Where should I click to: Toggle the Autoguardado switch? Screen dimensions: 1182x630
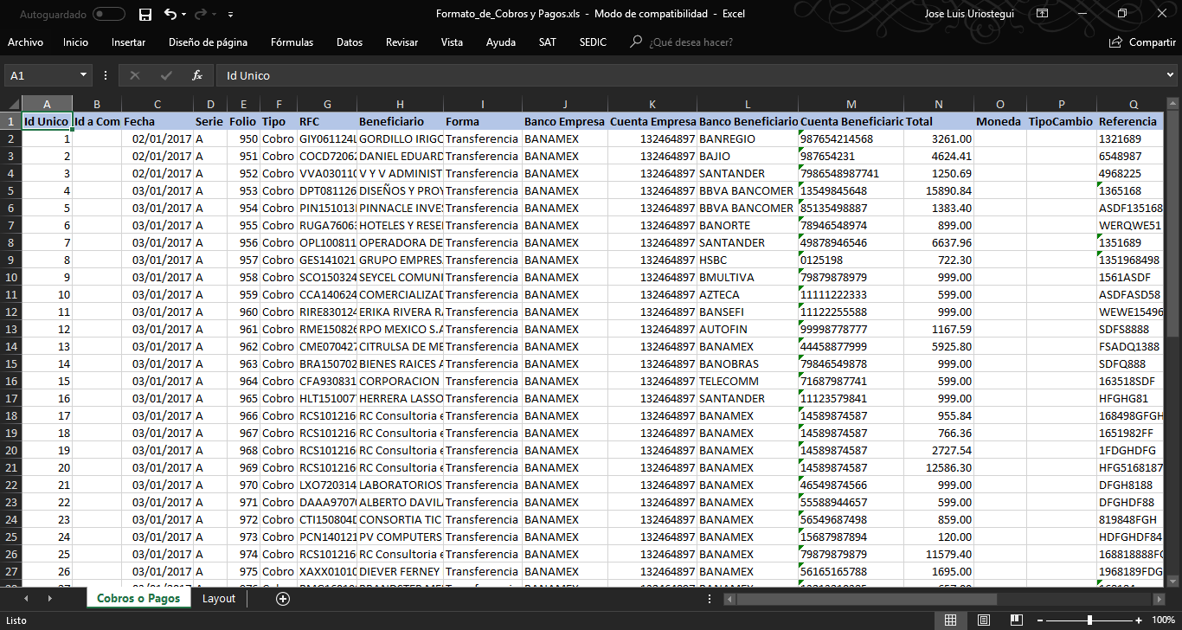[109, 15]
